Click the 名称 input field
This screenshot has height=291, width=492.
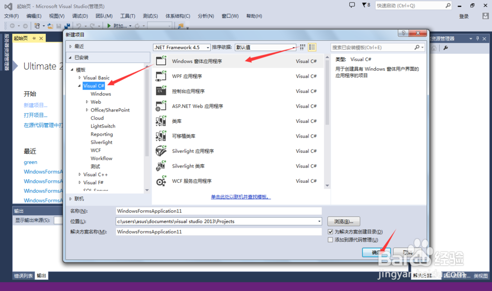(219, 211)
